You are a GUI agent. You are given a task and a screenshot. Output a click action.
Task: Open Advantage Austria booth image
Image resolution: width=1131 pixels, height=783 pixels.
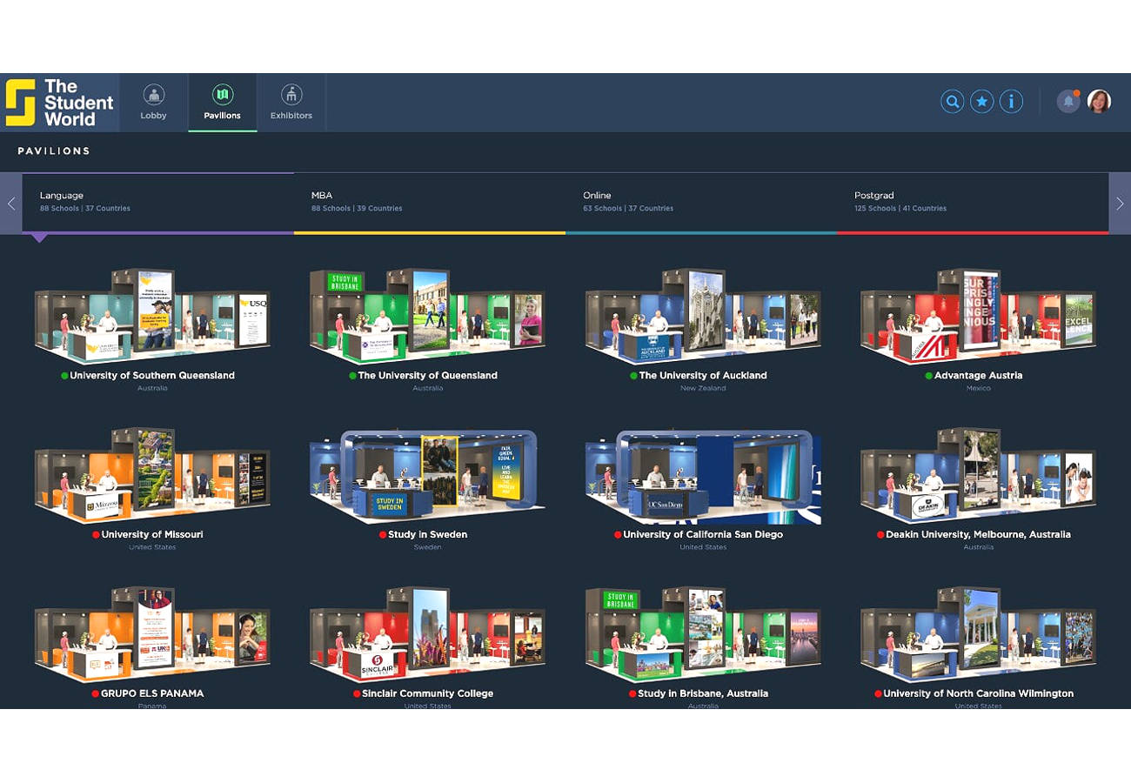(x=978, y=317)
